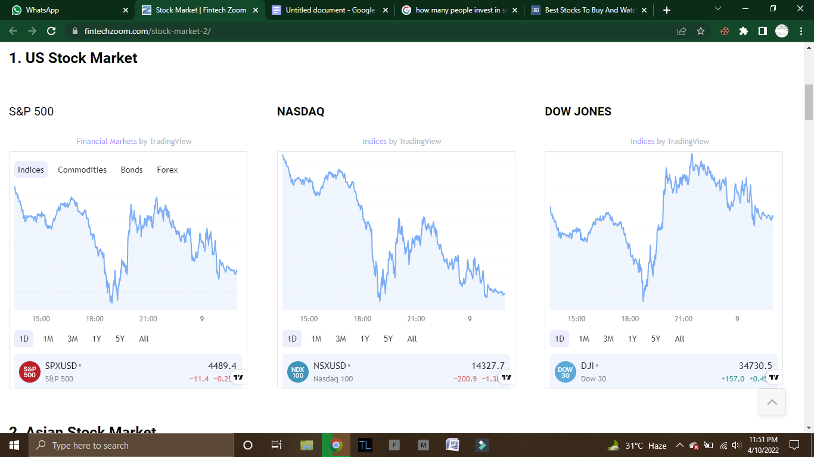
Task: Click the scroll-to-top arrow button
Action: click(772, 402)
